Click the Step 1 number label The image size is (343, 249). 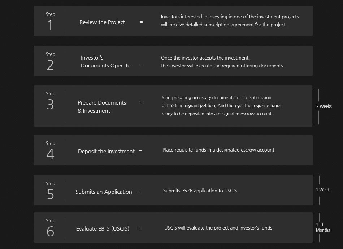[50, 21]
